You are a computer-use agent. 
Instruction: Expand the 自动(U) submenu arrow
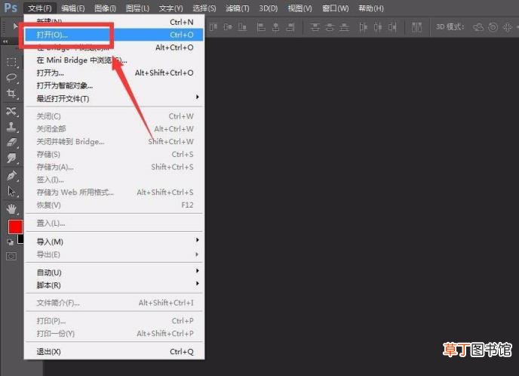(198, 271)
